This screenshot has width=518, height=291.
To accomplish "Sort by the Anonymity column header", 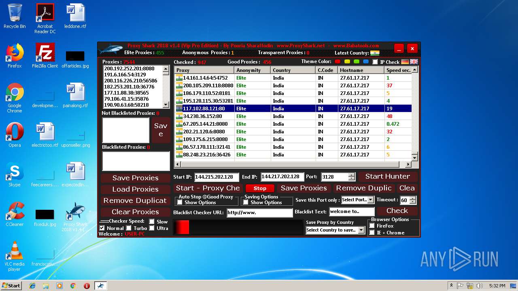I will 252,70.
